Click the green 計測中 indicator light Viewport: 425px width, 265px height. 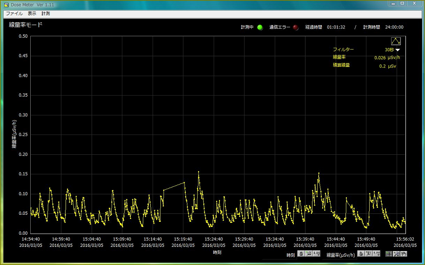(x=260, y=27)
